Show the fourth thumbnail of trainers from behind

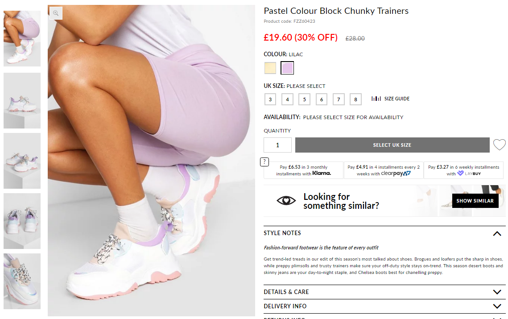point(22,221)
